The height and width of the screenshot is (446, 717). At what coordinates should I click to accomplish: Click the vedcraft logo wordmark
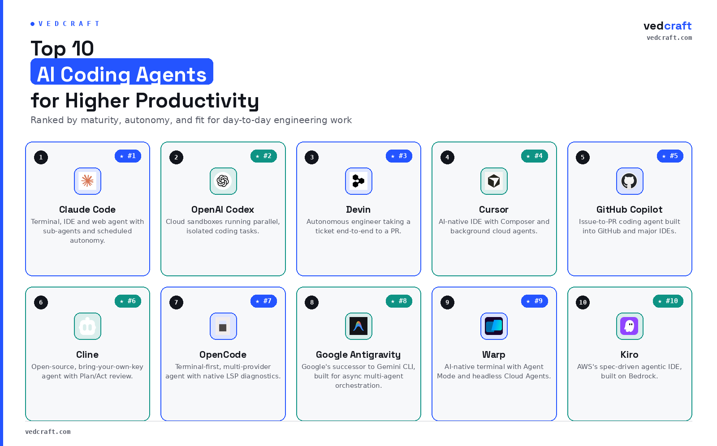point(667,26)
